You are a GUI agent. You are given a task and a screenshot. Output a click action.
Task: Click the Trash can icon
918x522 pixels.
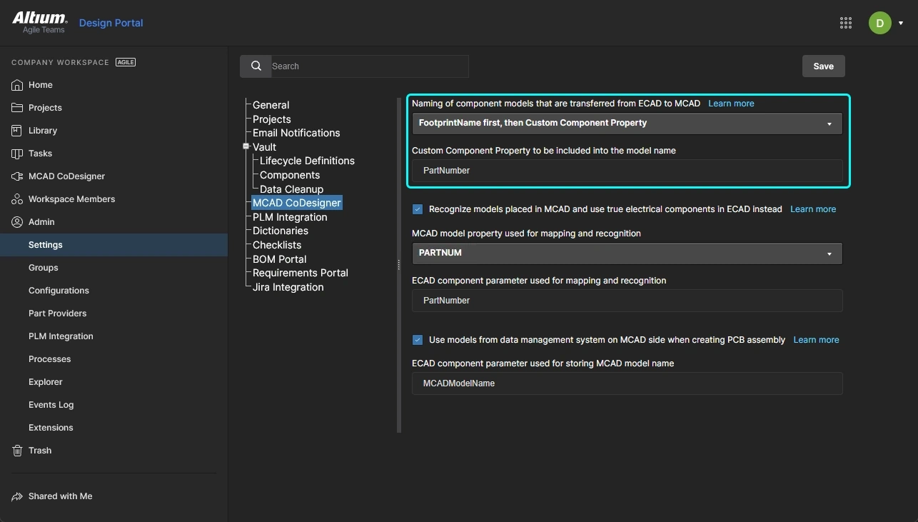[17, 451]
